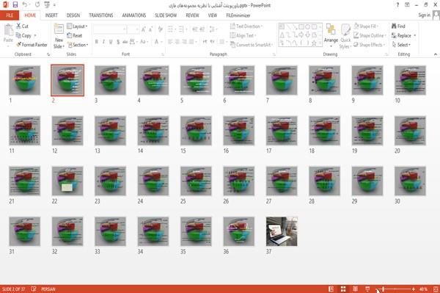440x293 pixels.
Task: Click the Undo arrow icon
Action: click(x=25, y=4)
